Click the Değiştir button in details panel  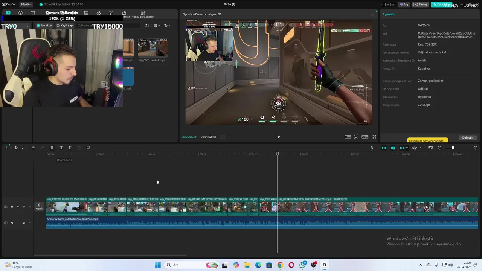[x=467, y=138]
